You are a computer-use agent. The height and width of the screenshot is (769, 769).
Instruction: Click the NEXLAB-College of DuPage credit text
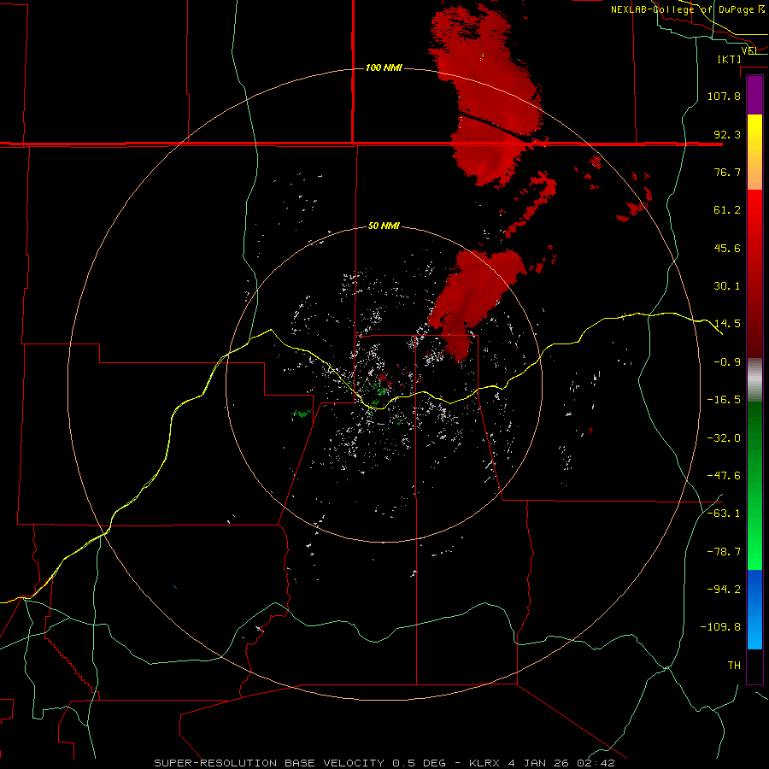(688, 9)
